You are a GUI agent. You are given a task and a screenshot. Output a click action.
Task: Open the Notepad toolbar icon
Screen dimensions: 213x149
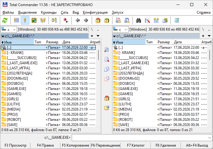(177, 20)
